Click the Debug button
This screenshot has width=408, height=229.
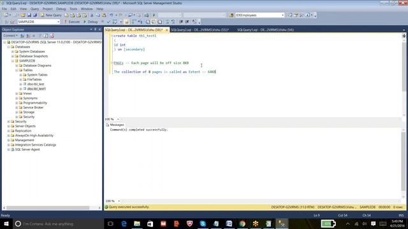tap(91, 22)
